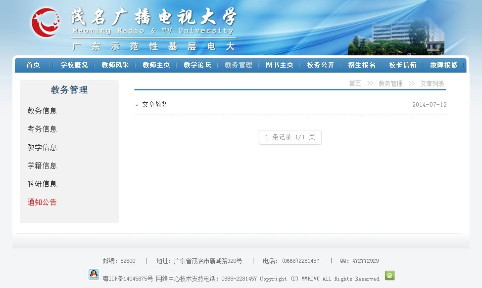Click the campus building banner photo
The width and height of the screenshot is (482, 288).
pos(396,37)
